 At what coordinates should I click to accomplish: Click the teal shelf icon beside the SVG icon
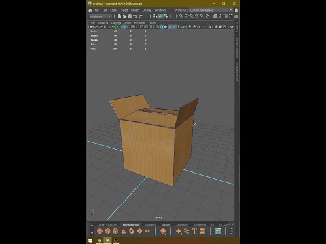[218, 231]
